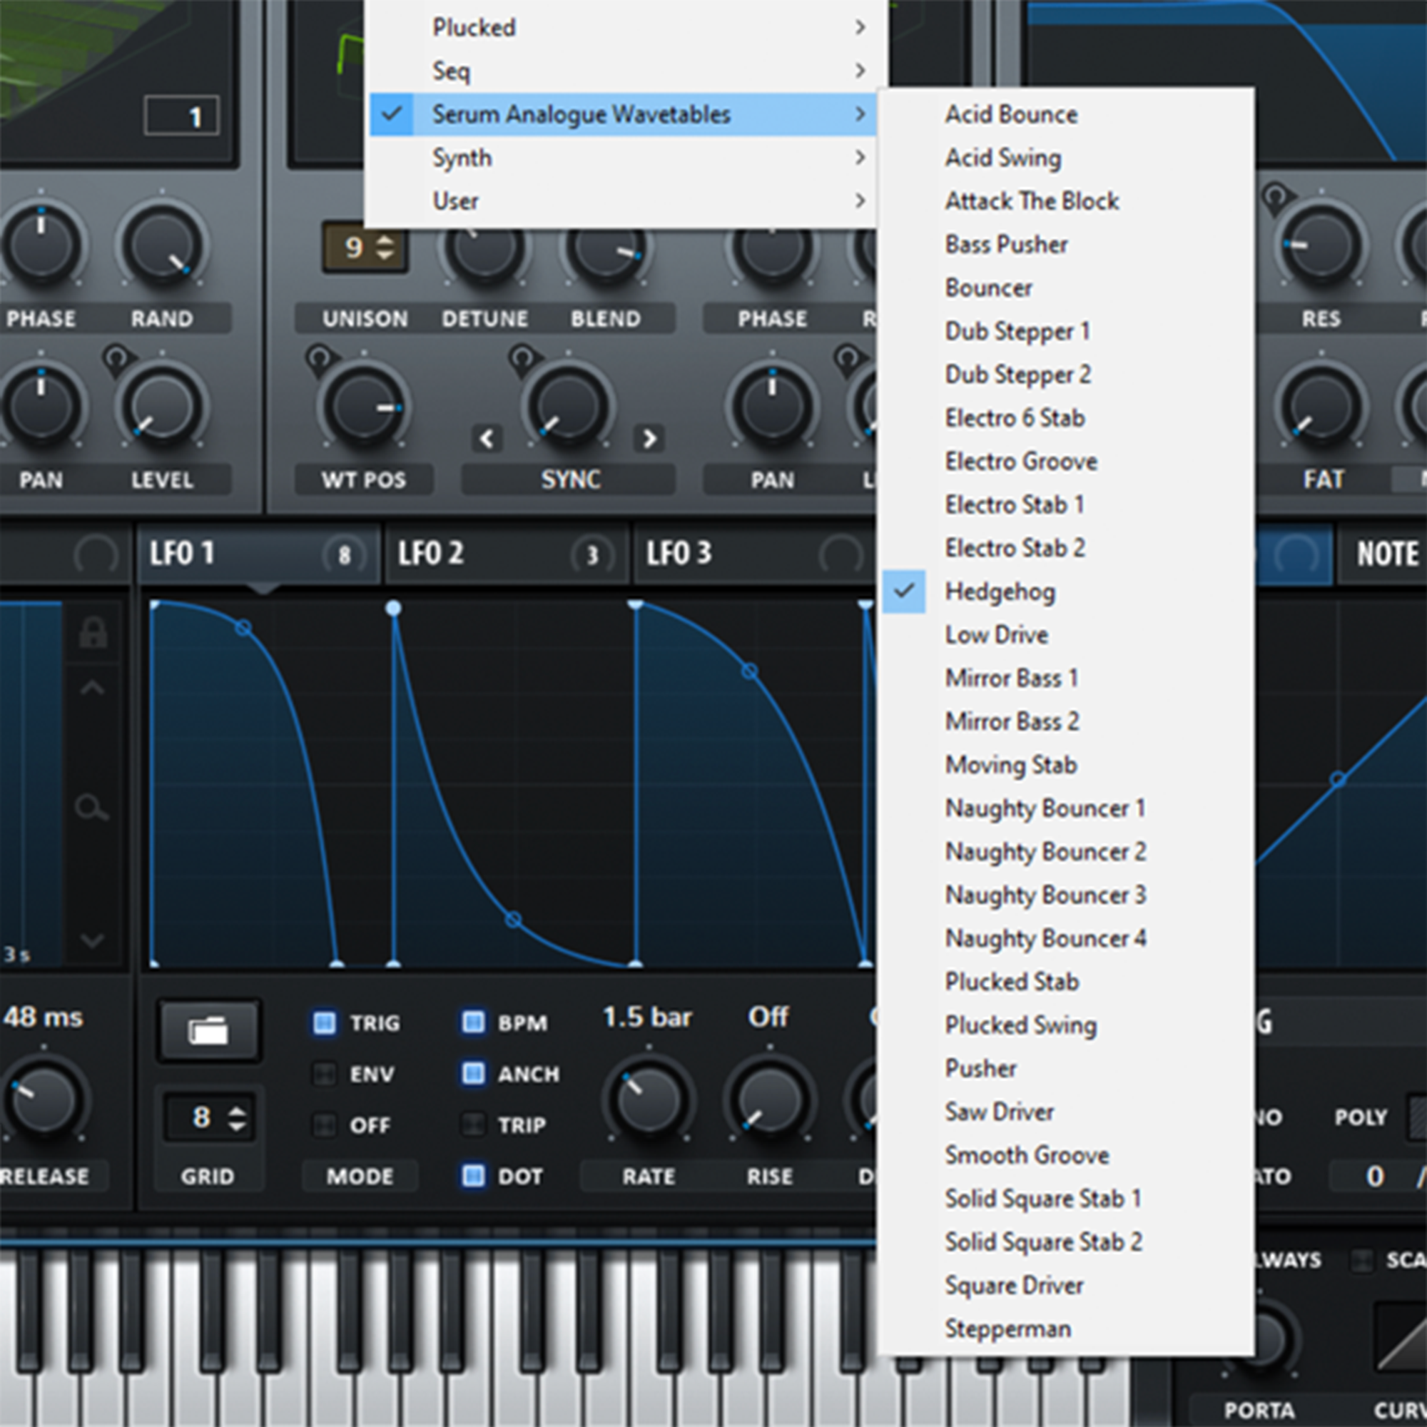The image size is (1427, 1427).
Task: Click the LFO 1 modulation count badge
Action: 344,554
